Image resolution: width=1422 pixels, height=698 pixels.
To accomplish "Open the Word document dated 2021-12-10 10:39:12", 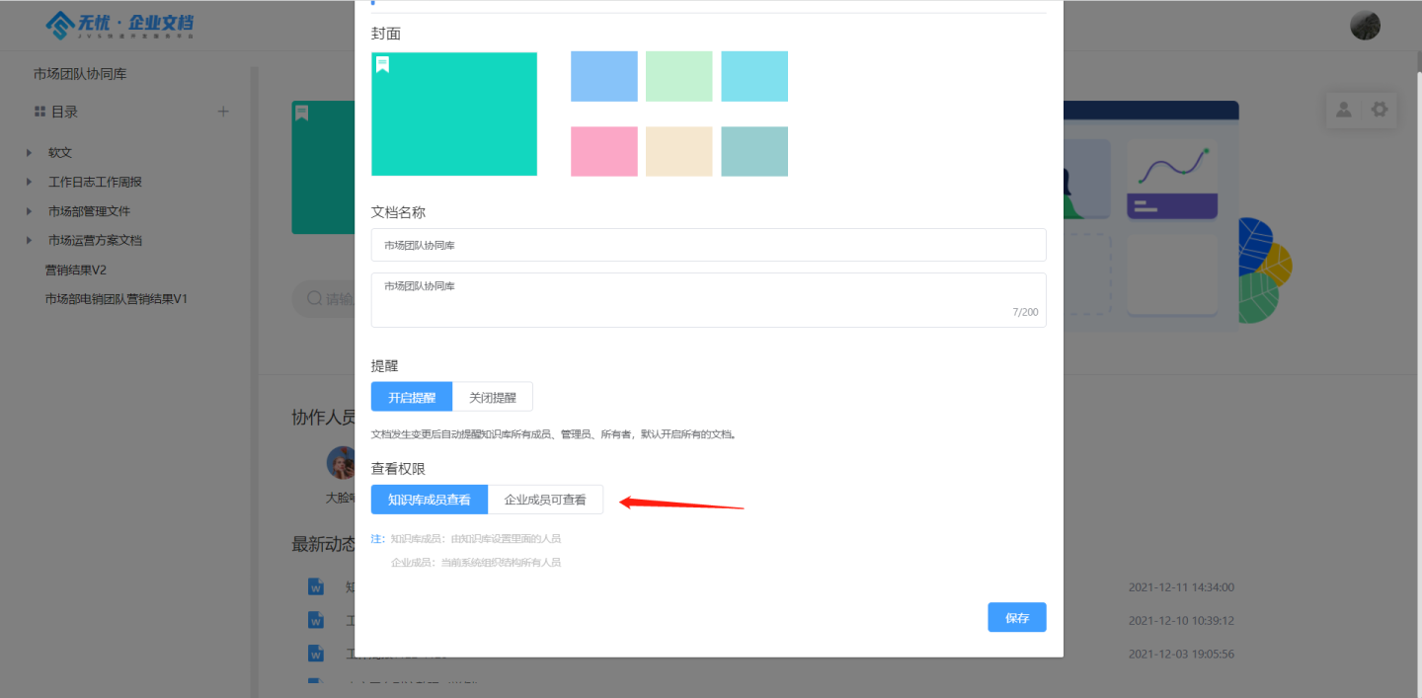I will tap(316, 621).
